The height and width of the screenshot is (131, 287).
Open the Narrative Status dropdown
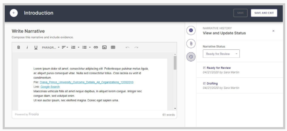pos(221,54)
